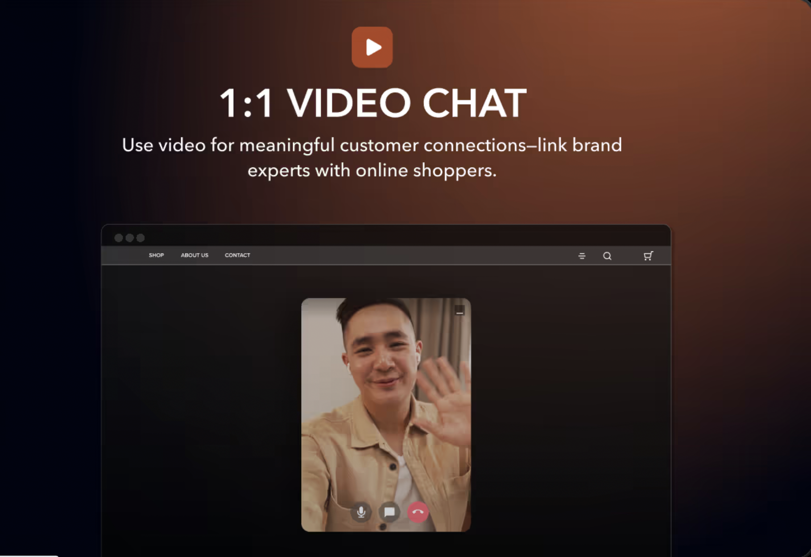811x557 pixels.
Task: Go to the SHOP menu item
Action: pyautogui.click(x=156, y=255)
